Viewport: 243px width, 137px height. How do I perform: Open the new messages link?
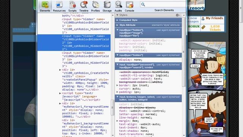pos(193,20)
